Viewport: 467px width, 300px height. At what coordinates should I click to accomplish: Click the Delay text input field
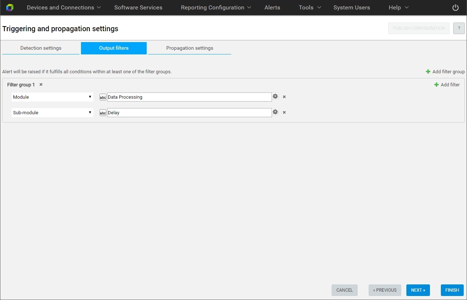pyautogui.click(x=189, y=113)
